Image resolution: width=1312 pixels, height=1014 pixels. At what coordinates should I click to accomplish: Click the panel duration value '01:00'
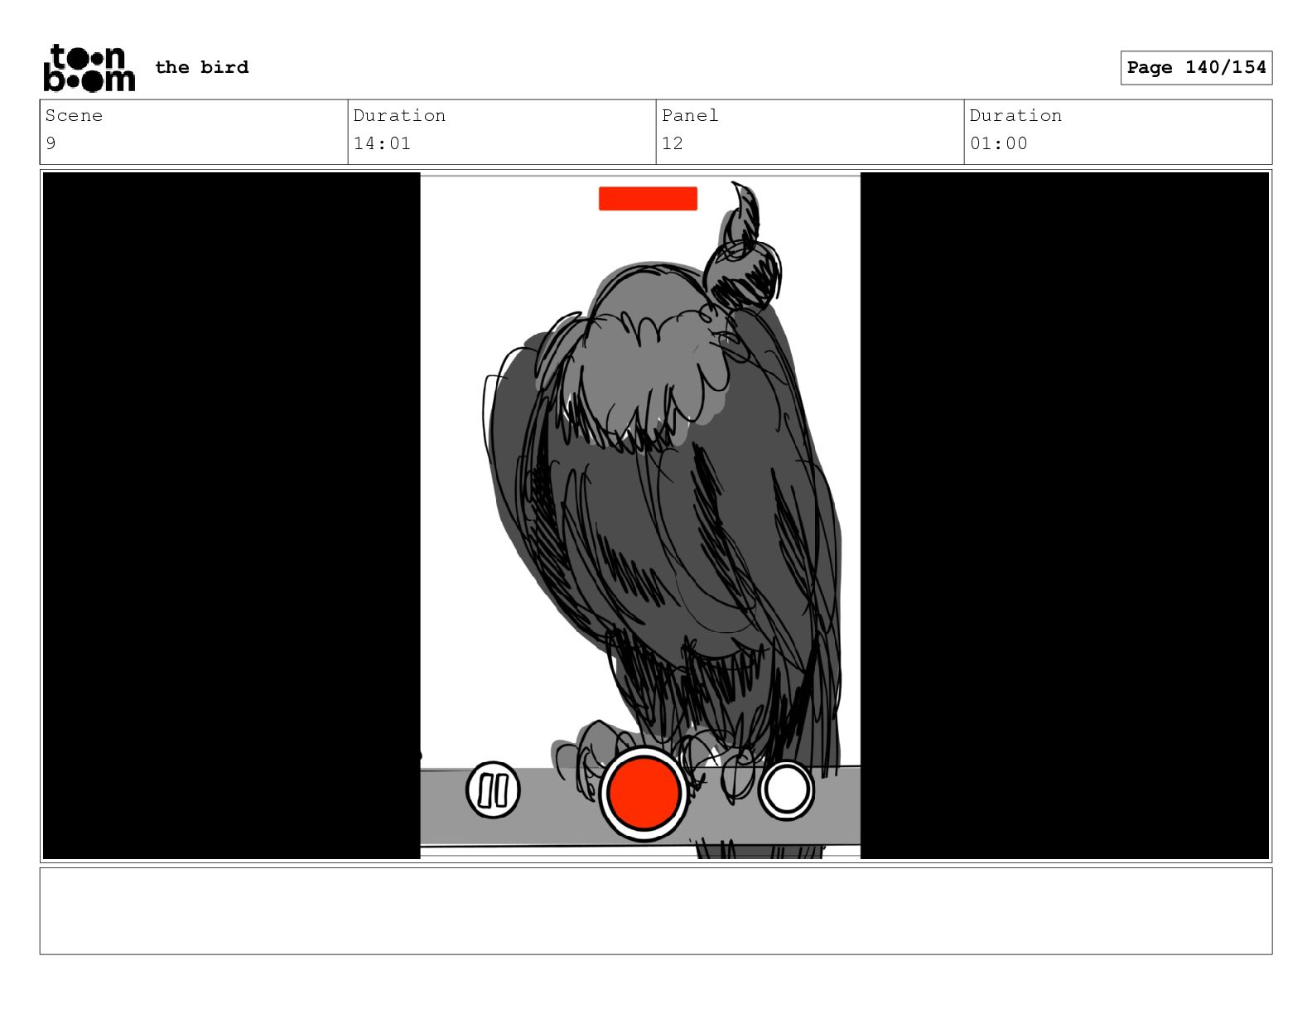tap(999, 143)
